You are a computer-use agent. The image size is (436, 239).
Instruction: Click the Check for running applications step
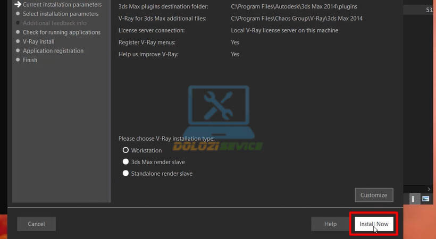[61, 32]
